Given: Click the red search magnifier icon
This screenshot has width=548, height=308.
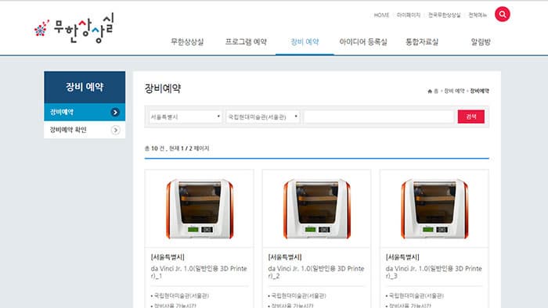Looking at the screenshot, I should click(503, 14).
